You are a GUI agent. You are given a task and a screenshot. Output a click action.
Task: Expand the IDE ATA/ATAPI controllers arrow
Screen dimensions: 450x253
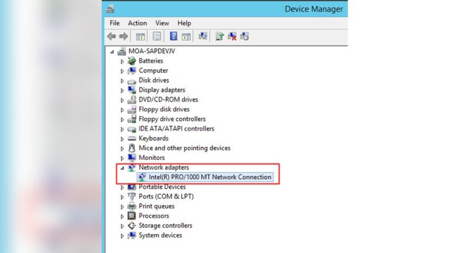[x=122, y=129]
